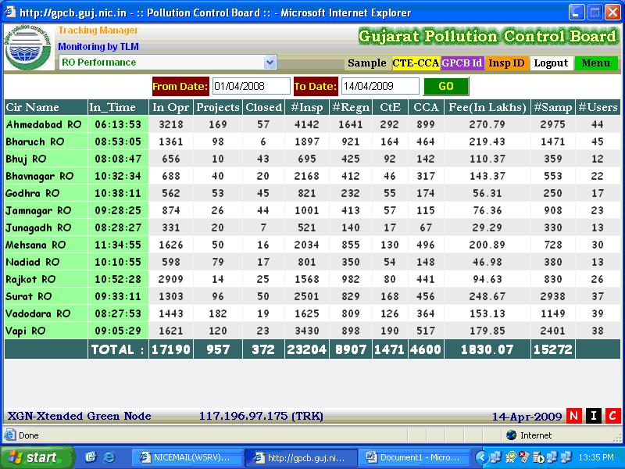Click the Projects column header

[218, 107]
